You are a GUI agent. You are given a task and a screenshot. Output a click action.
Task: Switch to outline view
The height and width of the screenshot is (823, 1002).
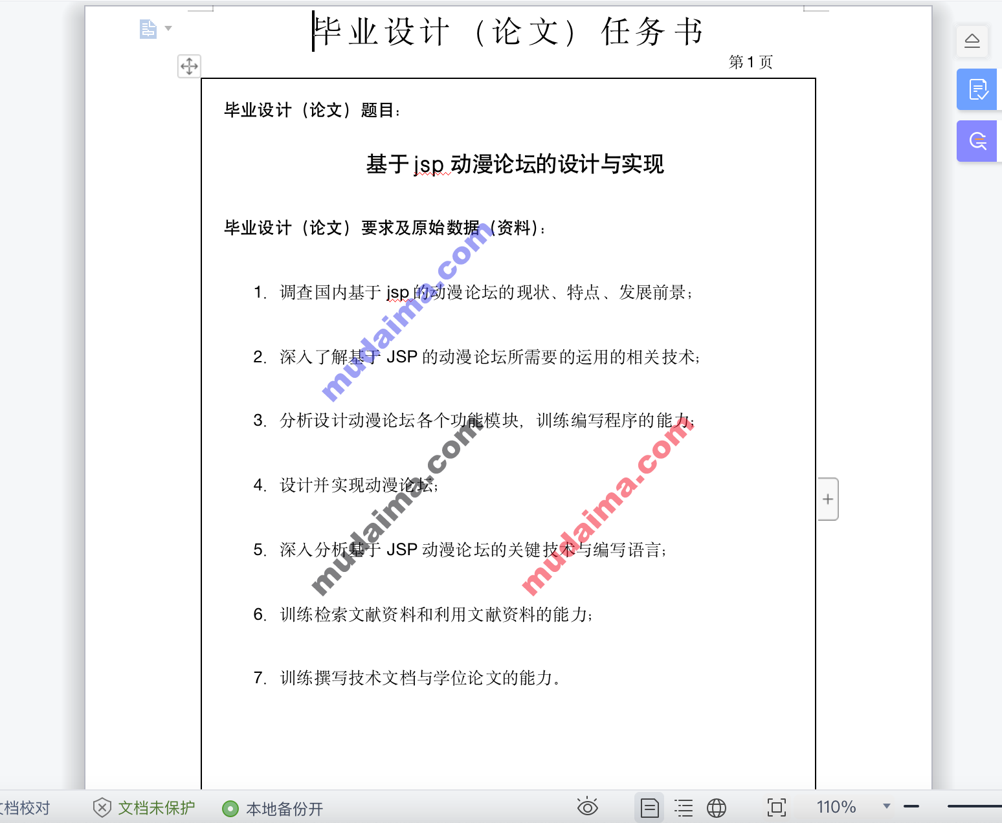(683, 807)
